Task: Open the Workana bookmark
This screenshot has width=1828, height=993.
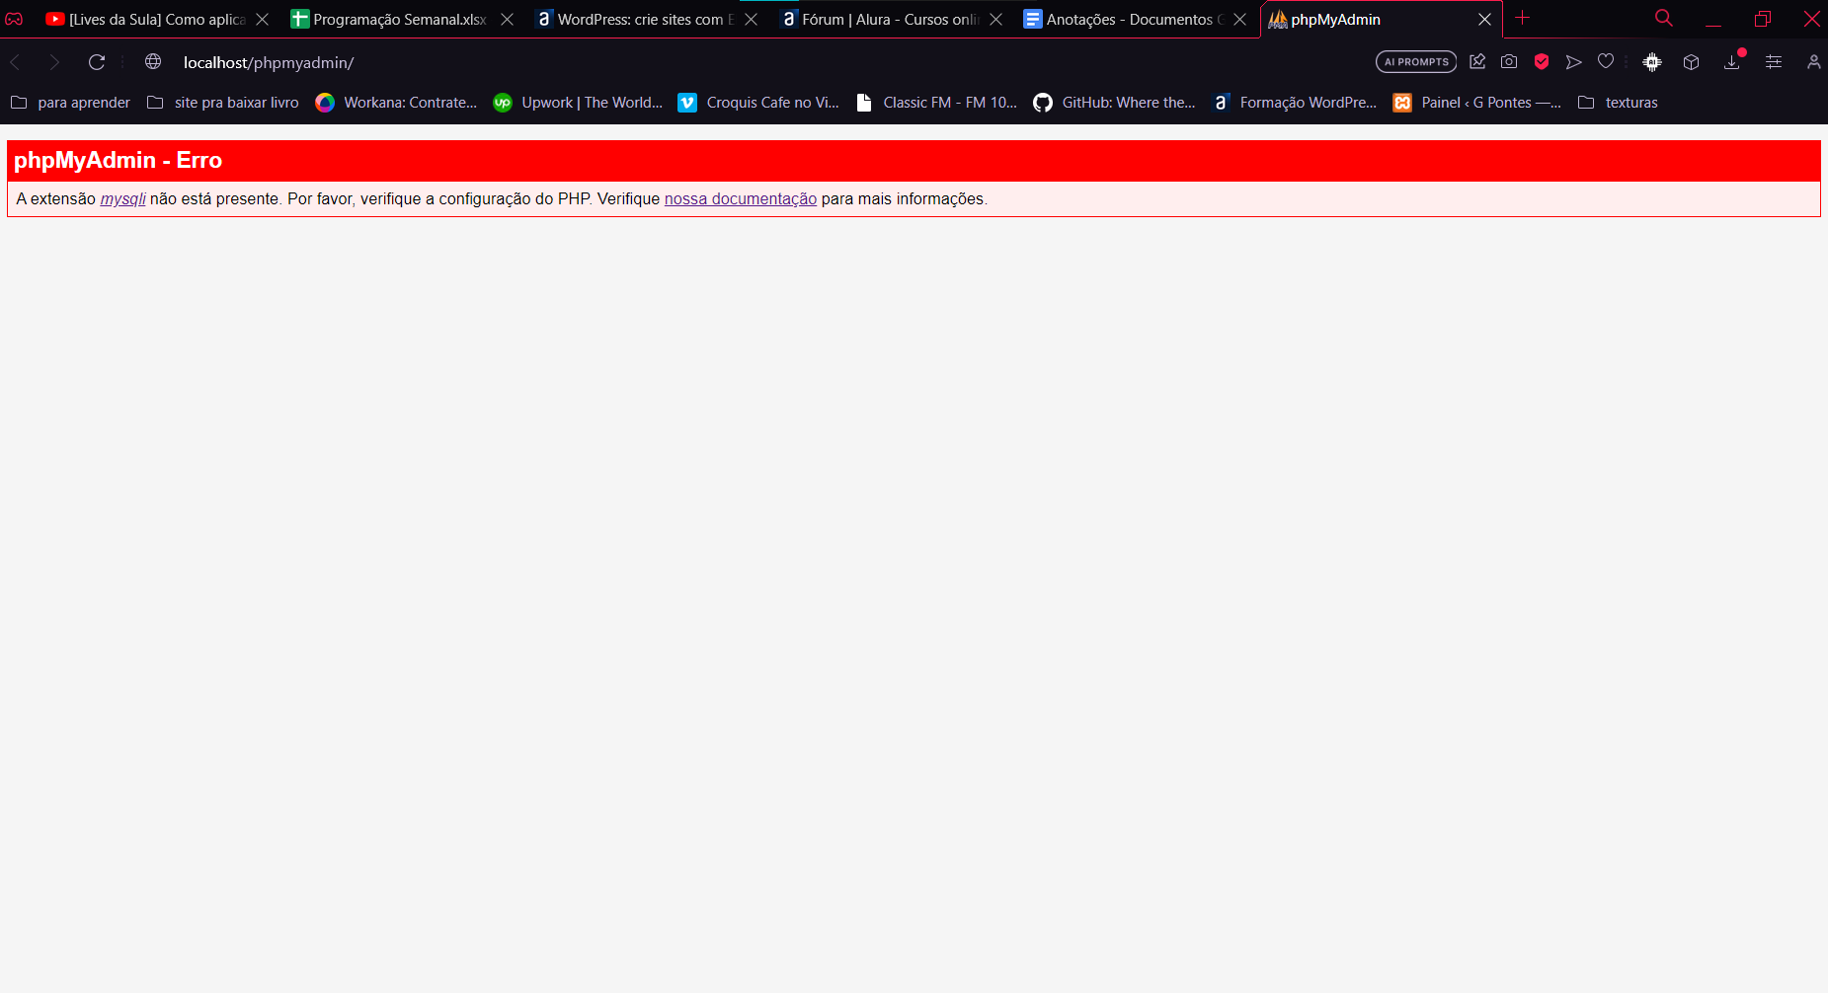Action: 396,103
